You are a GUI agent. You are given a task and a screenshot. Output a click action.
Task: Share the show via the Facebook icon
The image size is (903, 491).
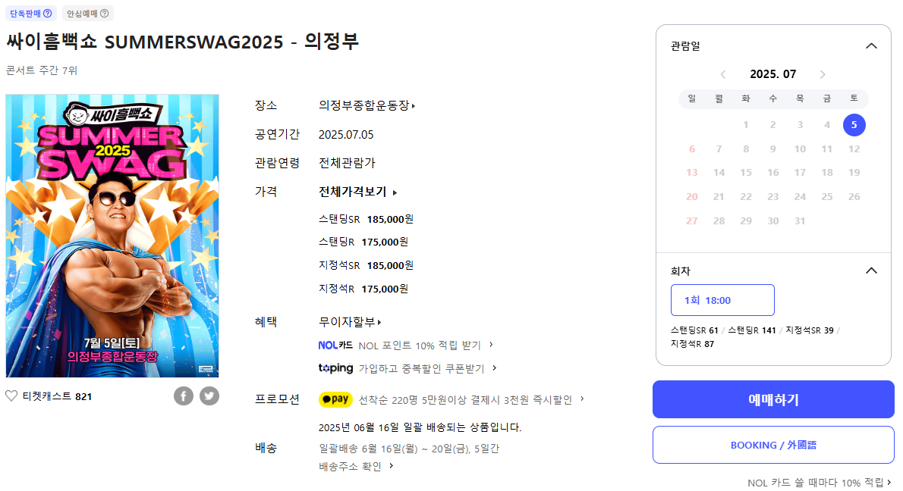point(183,395)
